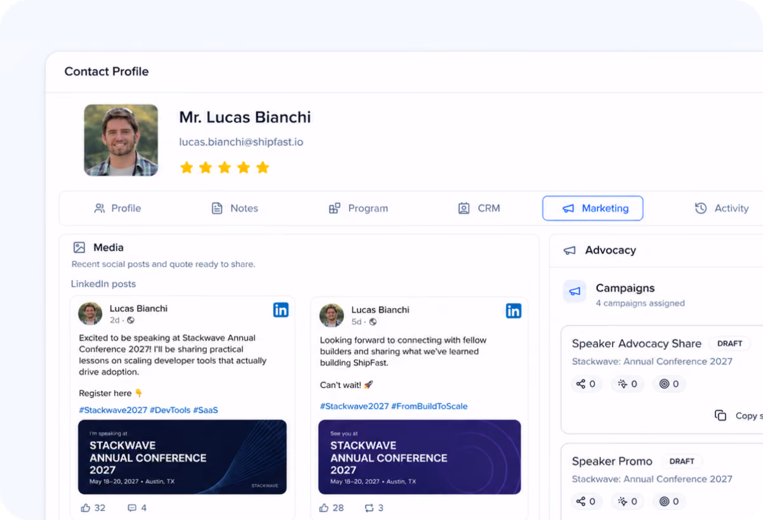This screenshot has width=763, height=520.
Task: Click the first rating star
Action: (x=187, y=167)
